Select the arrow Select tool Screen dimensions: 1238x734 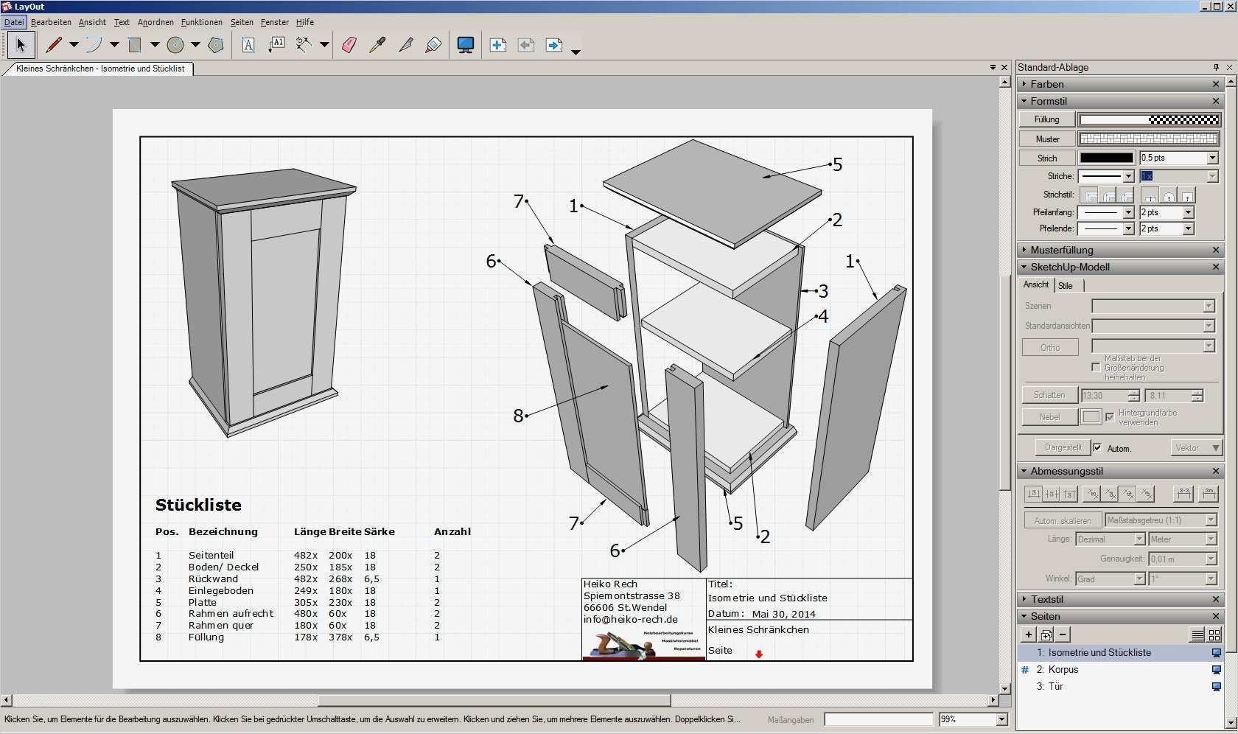click(21, 45)
